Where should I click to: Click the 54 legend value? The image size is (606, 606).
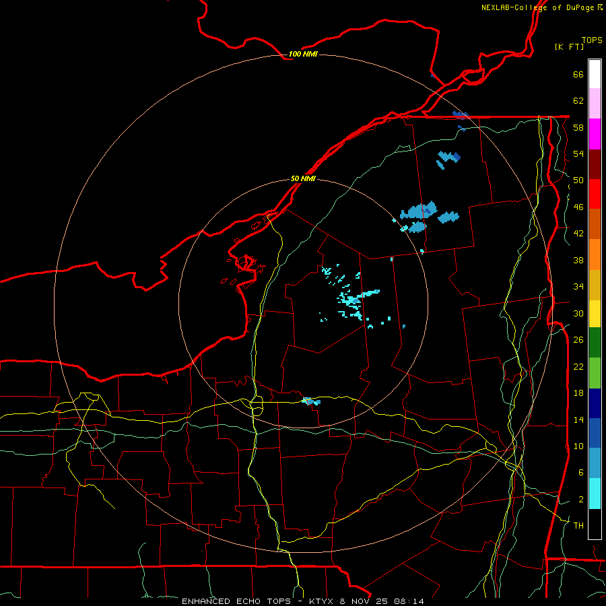578,154
